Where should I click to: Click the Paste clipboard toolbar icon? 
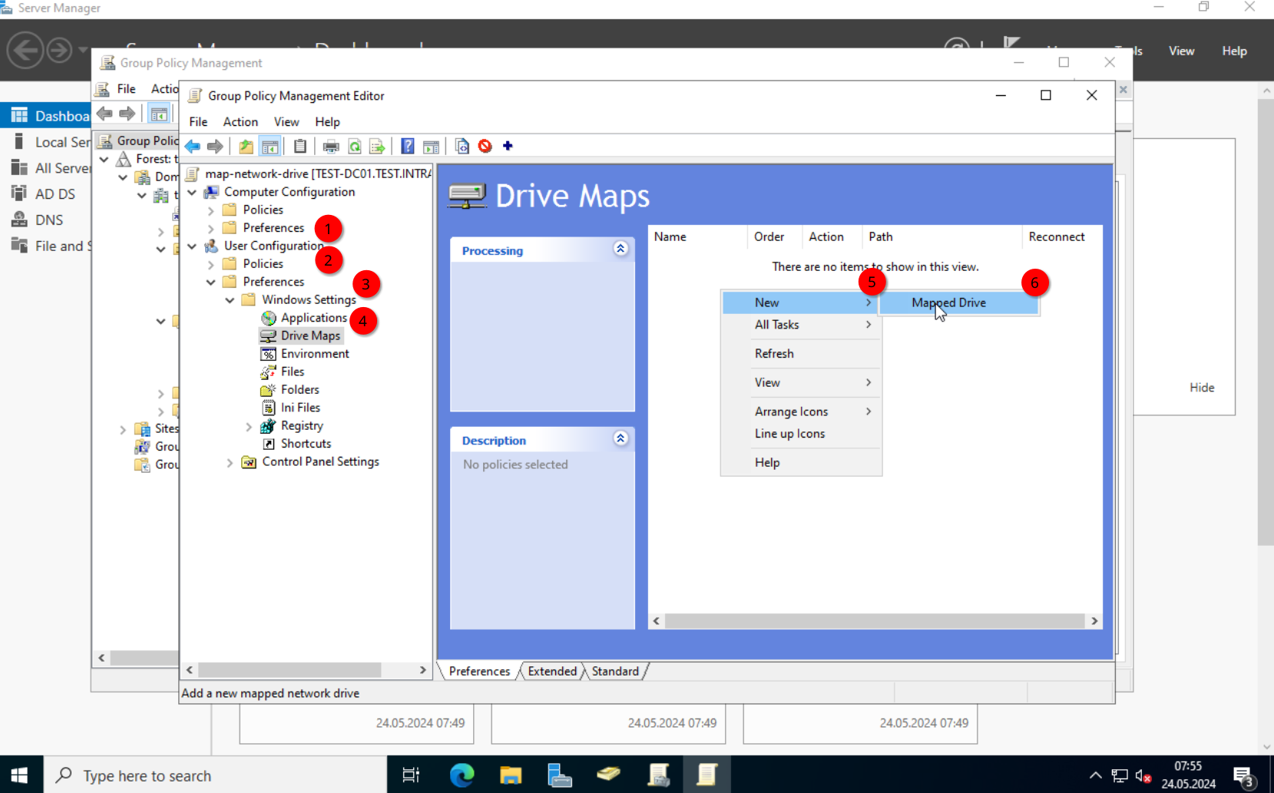click(300, 146)
